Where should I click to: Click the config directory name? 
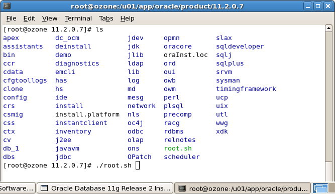(x=15, y=97)
